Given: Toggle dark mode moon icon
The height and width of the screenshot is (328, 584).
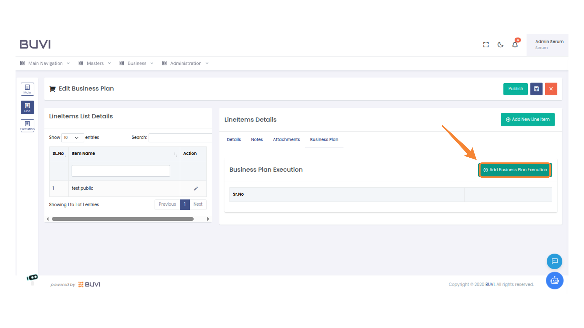Looking at the screenshot, I should pyautogui.click(x=500, y=45).
